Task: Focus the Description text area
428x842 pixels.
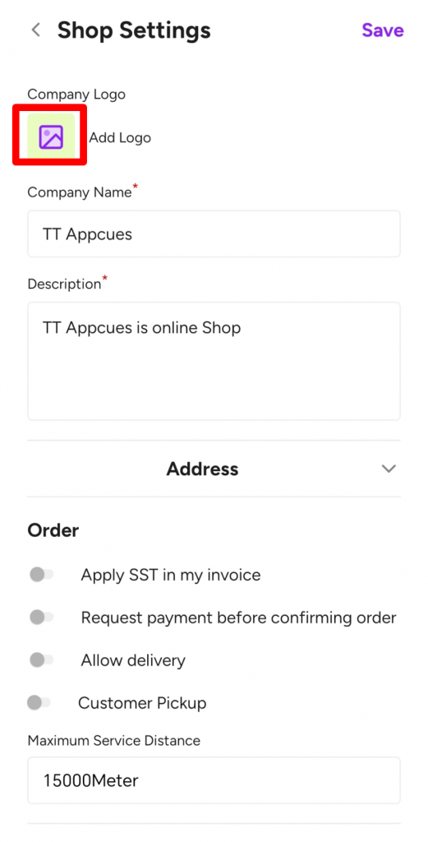Action: (214, 361)
